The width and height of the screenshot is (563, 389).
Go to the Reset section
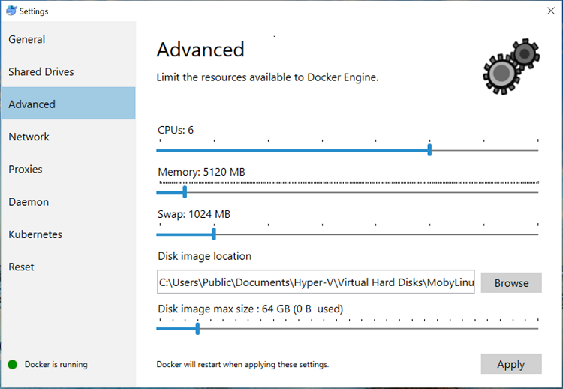pos(68,267)
